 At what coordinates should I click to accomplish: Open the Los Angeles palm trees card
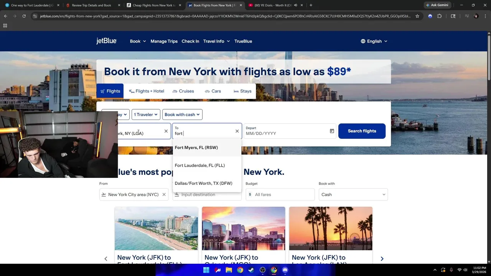pos(331,228)
